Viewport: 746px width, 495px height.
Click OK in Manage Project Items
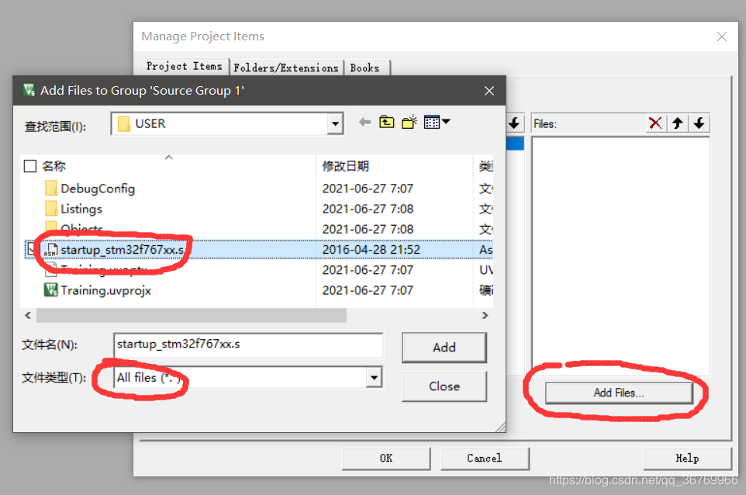[386, 459]
